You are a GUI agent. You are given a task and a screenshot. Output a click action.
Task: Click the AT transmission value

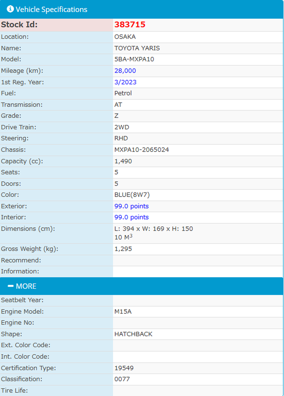tap(118, 105)
